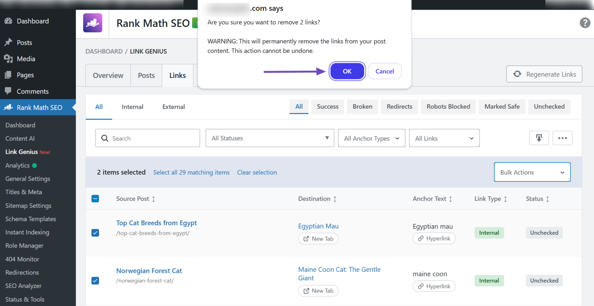594x306 pixels.
Task: Switch to the Overview tab
Action: tap(108, 75)
